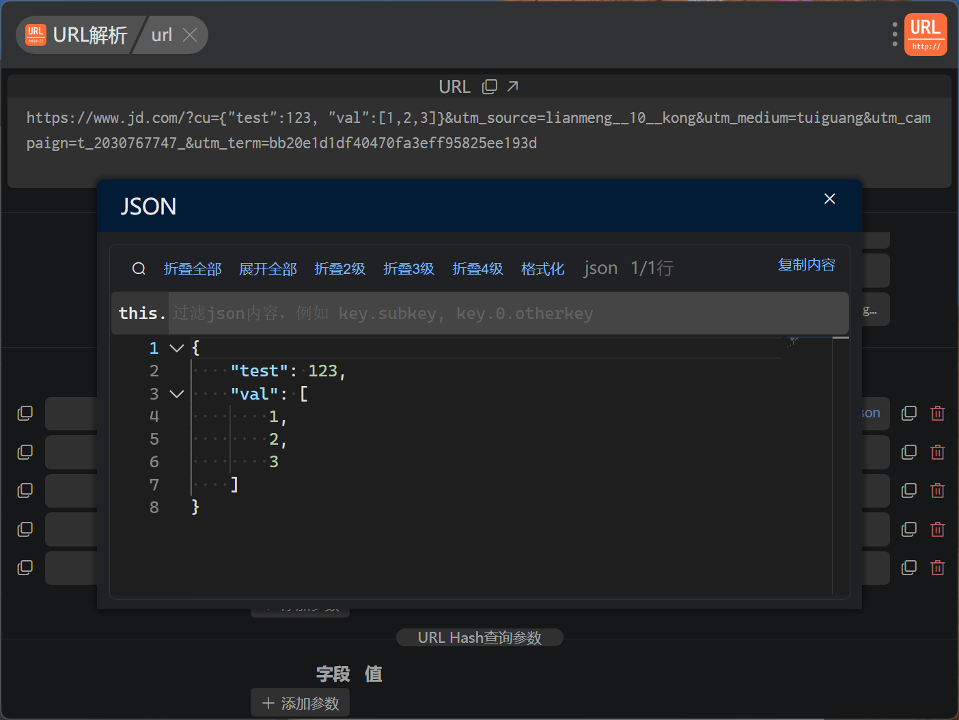Click 折叠4级 link
Viewport: 959px width, 720px height.
pyautogui.click(x=478, y=269)
